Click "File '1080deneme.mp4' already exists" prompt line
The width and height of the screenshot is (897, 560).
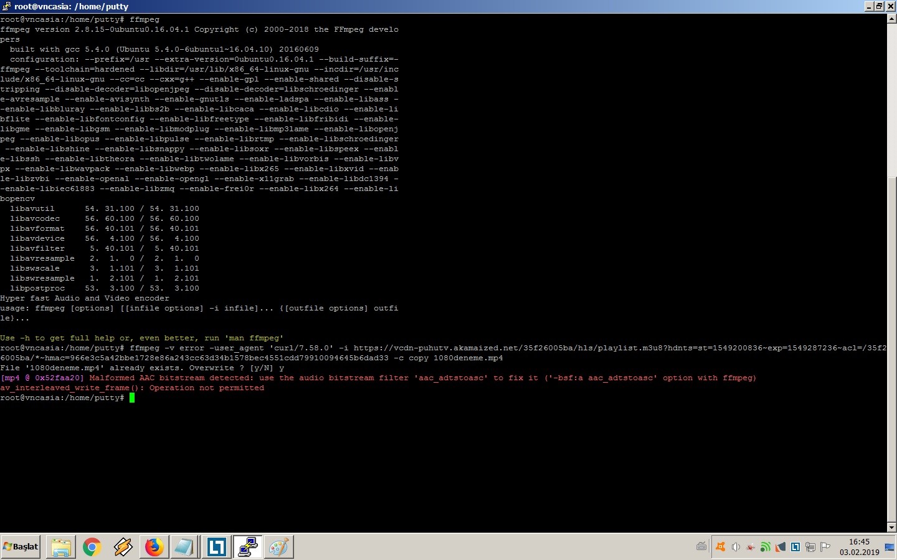142,368
